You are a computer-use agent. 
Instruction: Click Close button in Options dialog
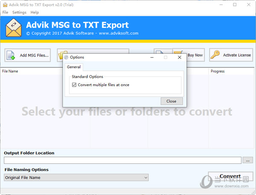coord(172,101)
